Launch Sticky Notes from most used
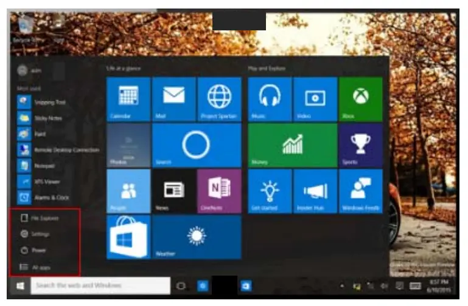Image resolution: width=468 pixels, height=306 pixels. pyautogui.click(x=40, y=118)
